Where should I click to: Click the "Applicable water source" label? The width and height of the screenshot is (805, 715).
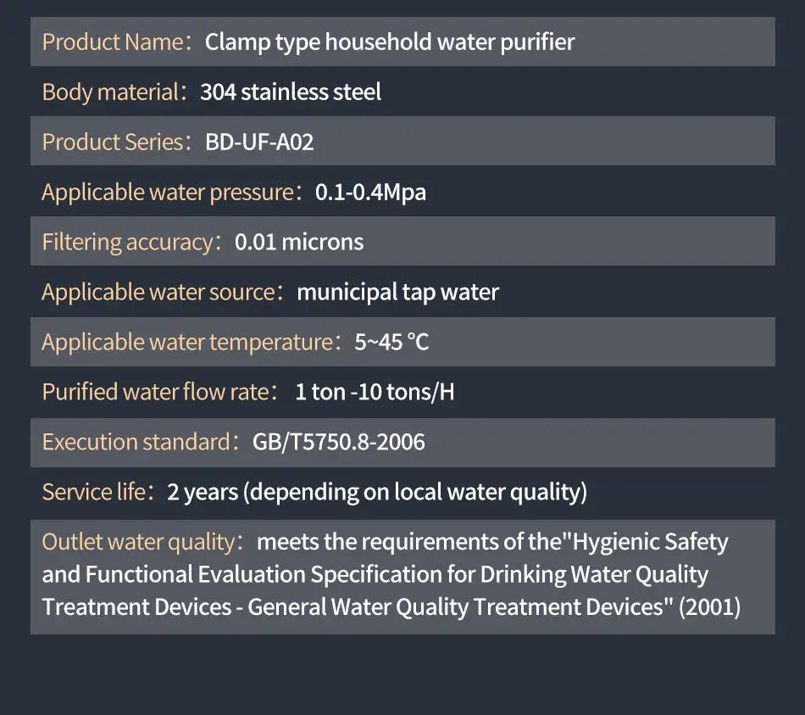pyautogui.click(x=158, y=292)
